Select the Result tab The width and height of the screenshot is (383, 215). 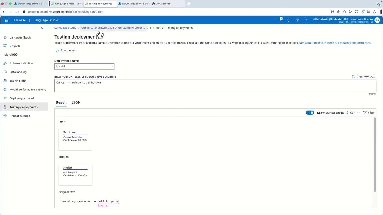(x=61, y=102)
